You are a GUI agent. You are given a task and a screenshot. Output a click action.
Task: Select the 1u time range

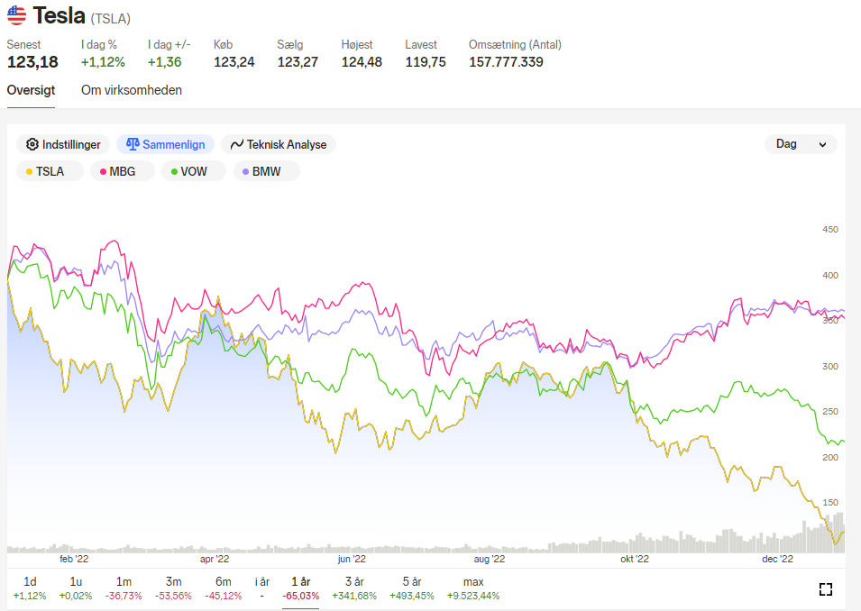[76, 588]
